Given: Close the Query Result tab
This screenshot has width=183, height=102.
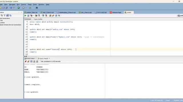Looking at the screenshot, I should (x=49, y=58).
